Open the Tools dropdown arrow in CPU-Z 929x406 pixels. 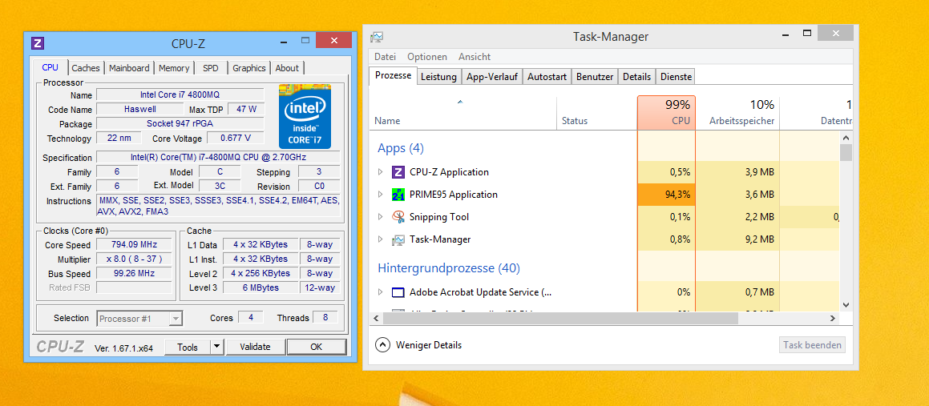pos(217,348)
